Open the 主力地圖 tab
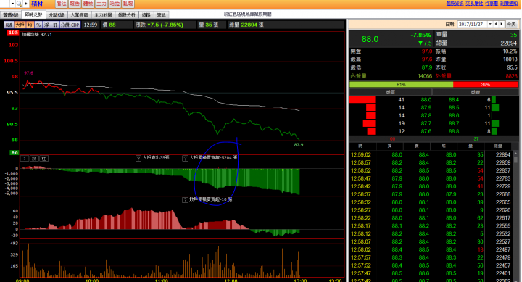 103,15
